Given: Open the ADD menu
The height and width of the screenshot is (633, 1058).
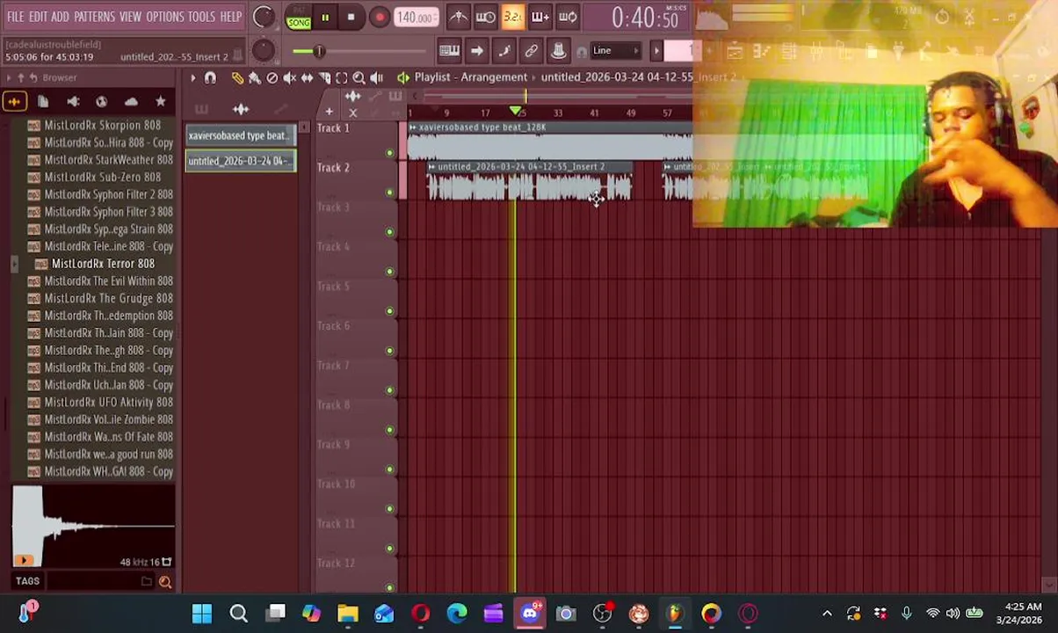Looking at the screenshot, I should click(x=60, y=17).
